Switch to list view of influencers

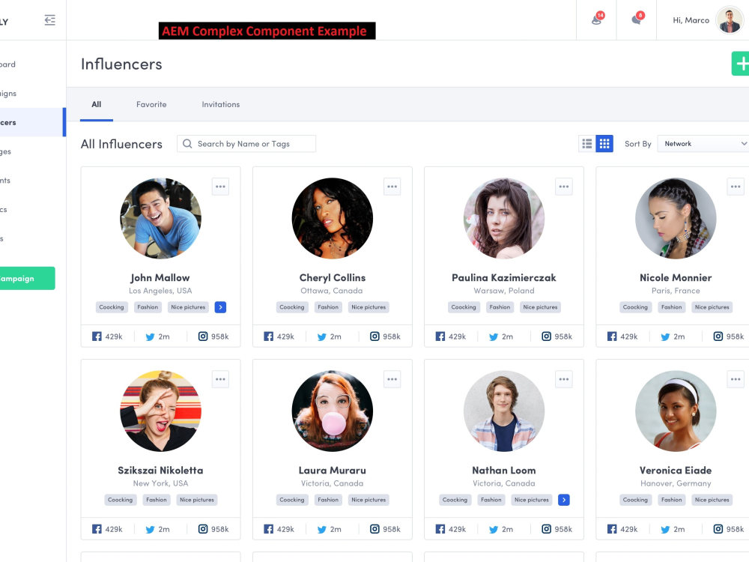tap(586, 143)
